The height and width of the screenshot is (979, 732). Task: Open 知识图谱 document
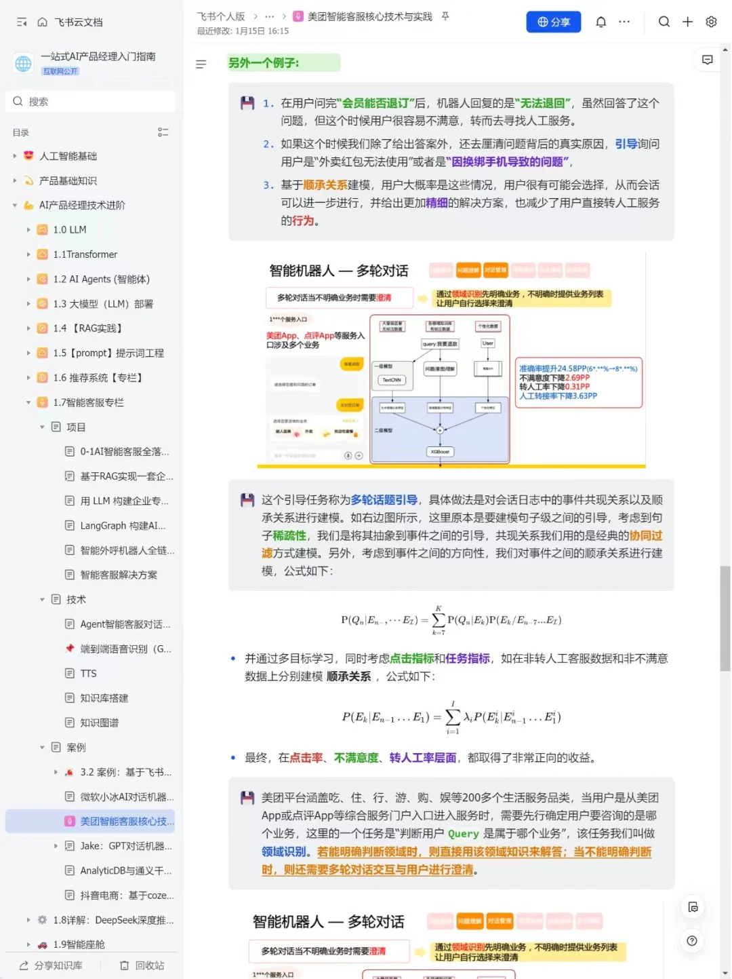coord(99,723)
